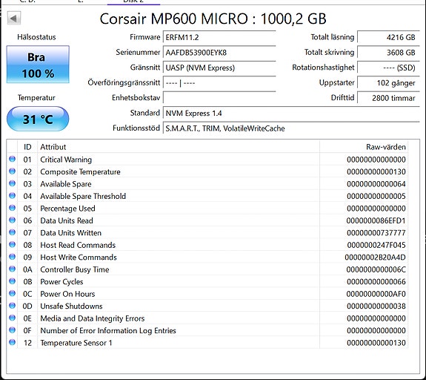Screen dimensions: 426x380
Task: Click the serial number field AAFDB53900EYK8
Action: tap(219, 53)
